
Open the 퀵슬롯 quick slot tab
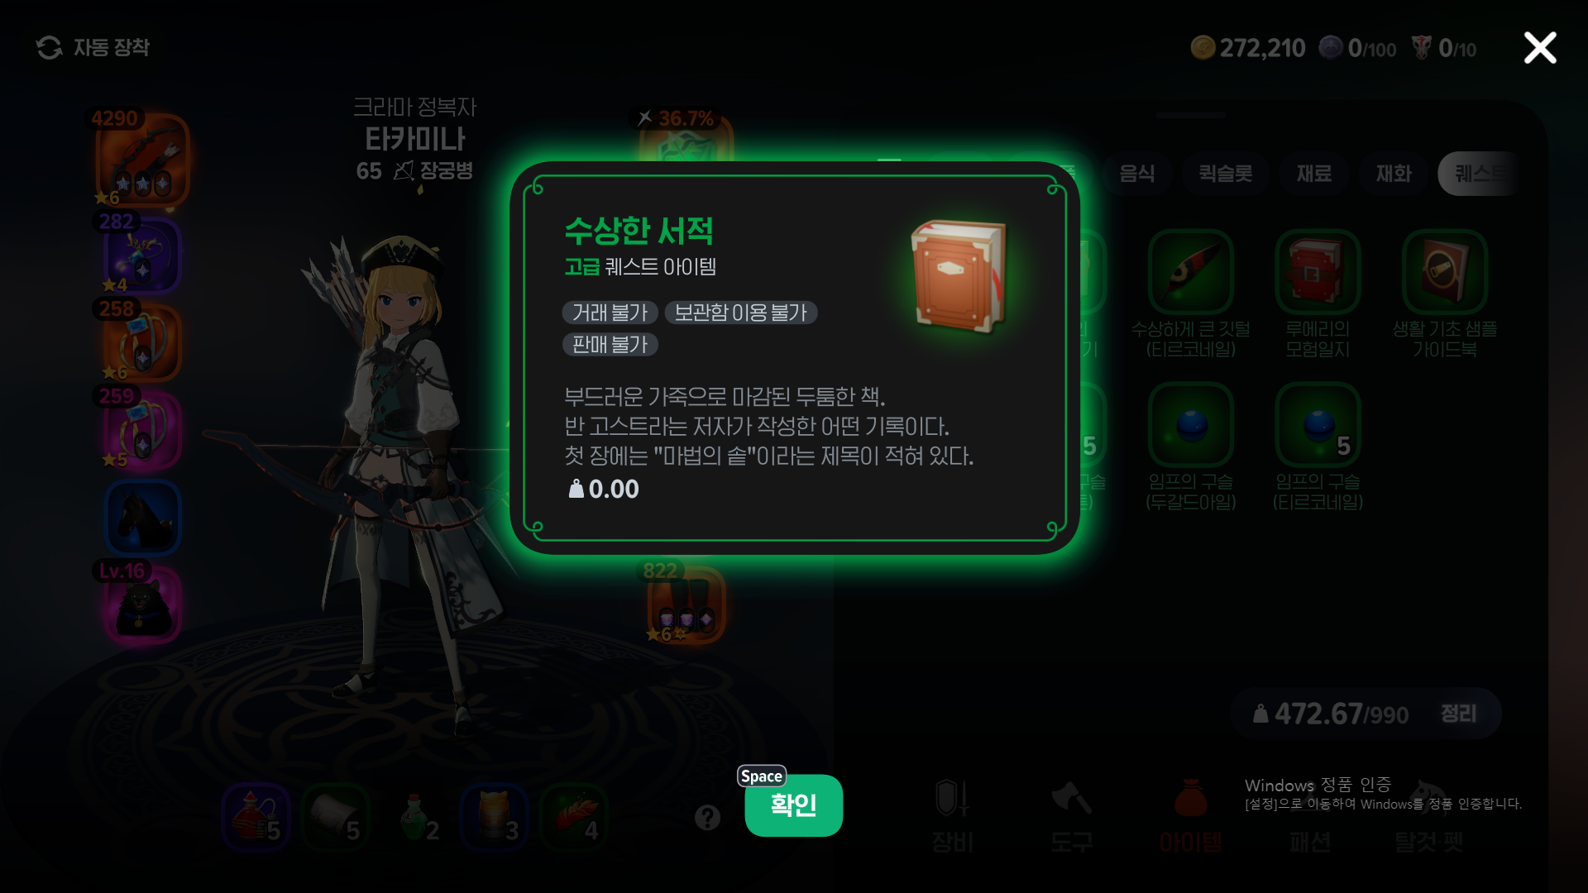click(1225, 174)
